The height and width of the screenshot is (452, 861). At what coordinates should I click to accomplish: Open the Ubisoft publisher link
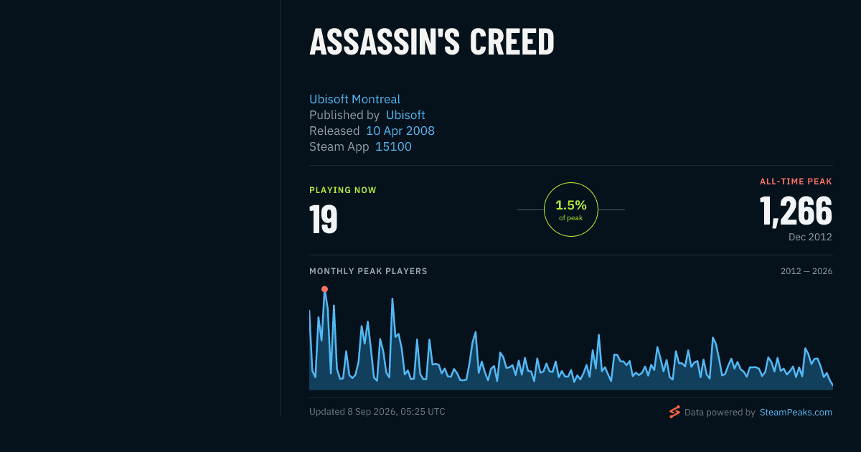pos(405,115)
